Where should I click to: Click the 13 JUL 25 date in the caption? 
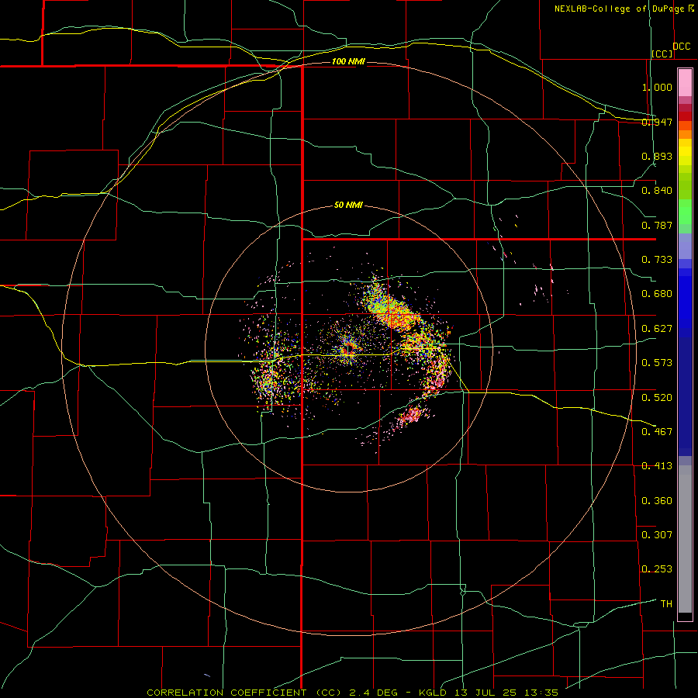coord(485,693)
